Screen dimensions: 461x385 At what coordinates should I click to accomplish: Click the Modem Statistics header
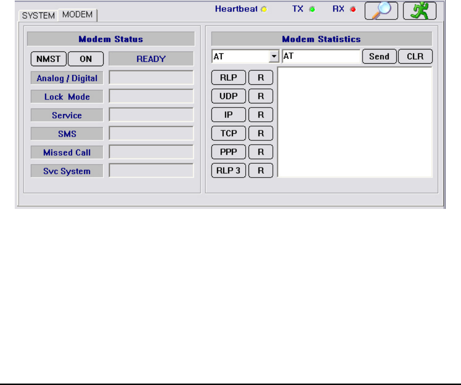(x=322, y=39)
